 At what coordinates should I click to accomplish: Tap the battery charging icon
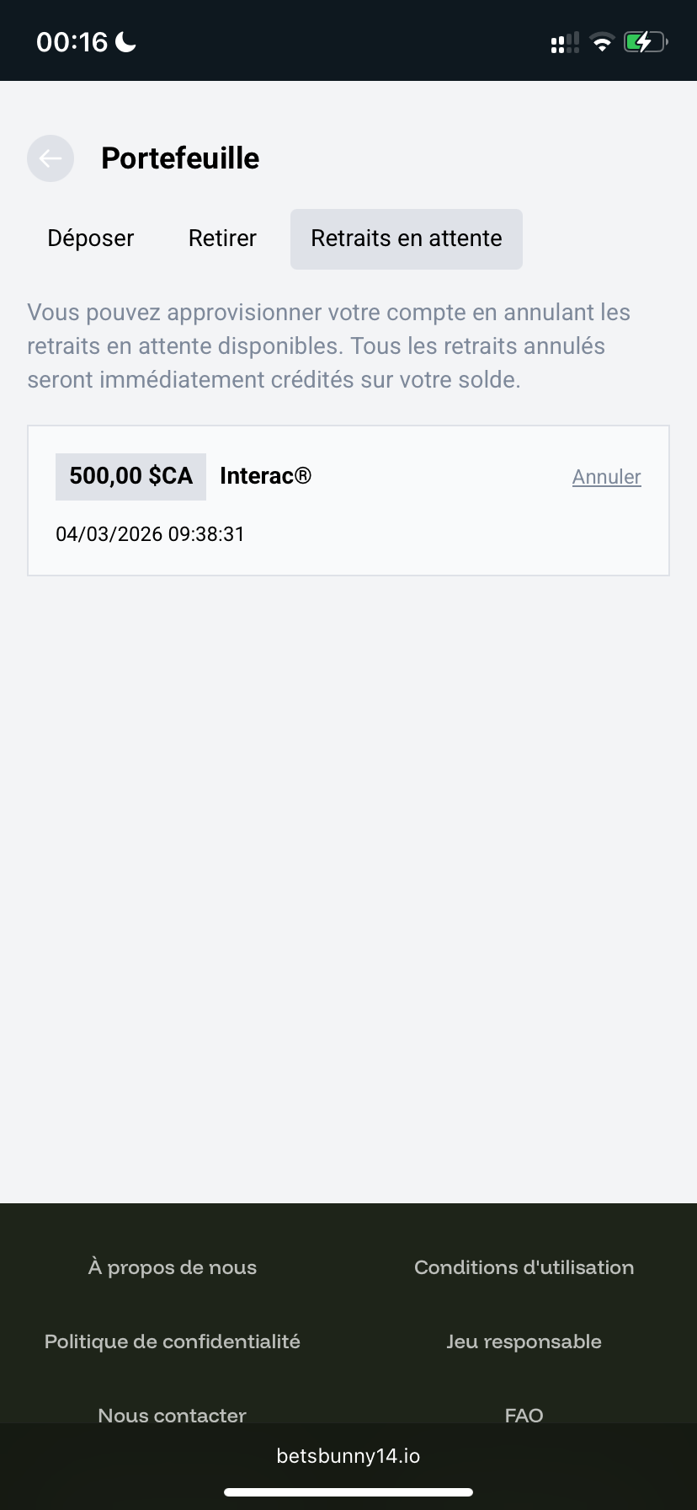tap(645, 42)
